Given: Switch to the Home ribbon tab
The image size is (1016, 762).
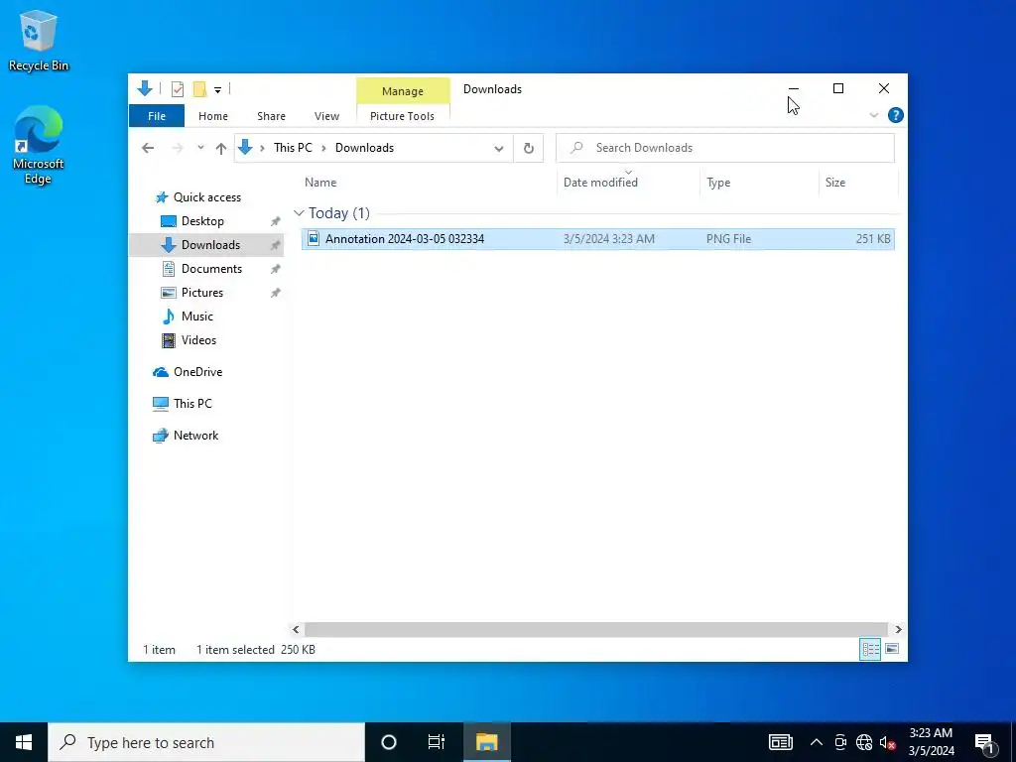Looking at the screenshot, I should click(213, 116).
